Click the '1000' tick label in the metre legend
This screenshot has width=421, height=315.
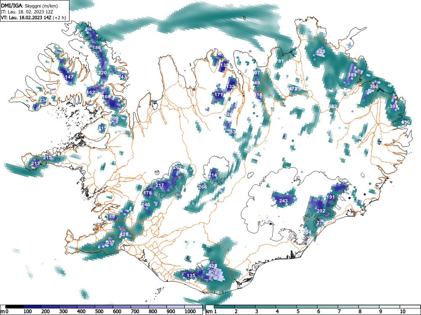pyautogui.click(x=190, y=312)
